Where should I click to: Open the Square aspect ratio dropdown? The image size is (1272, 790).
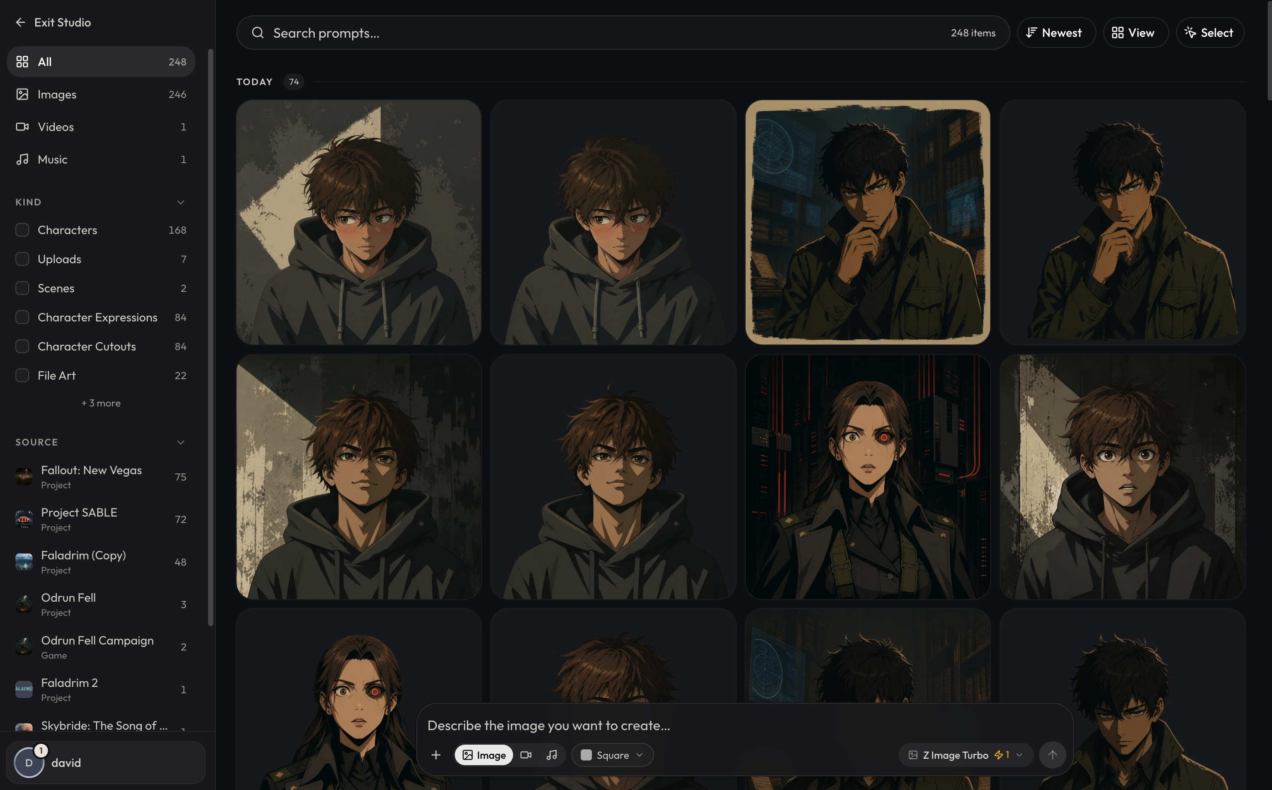612,755
